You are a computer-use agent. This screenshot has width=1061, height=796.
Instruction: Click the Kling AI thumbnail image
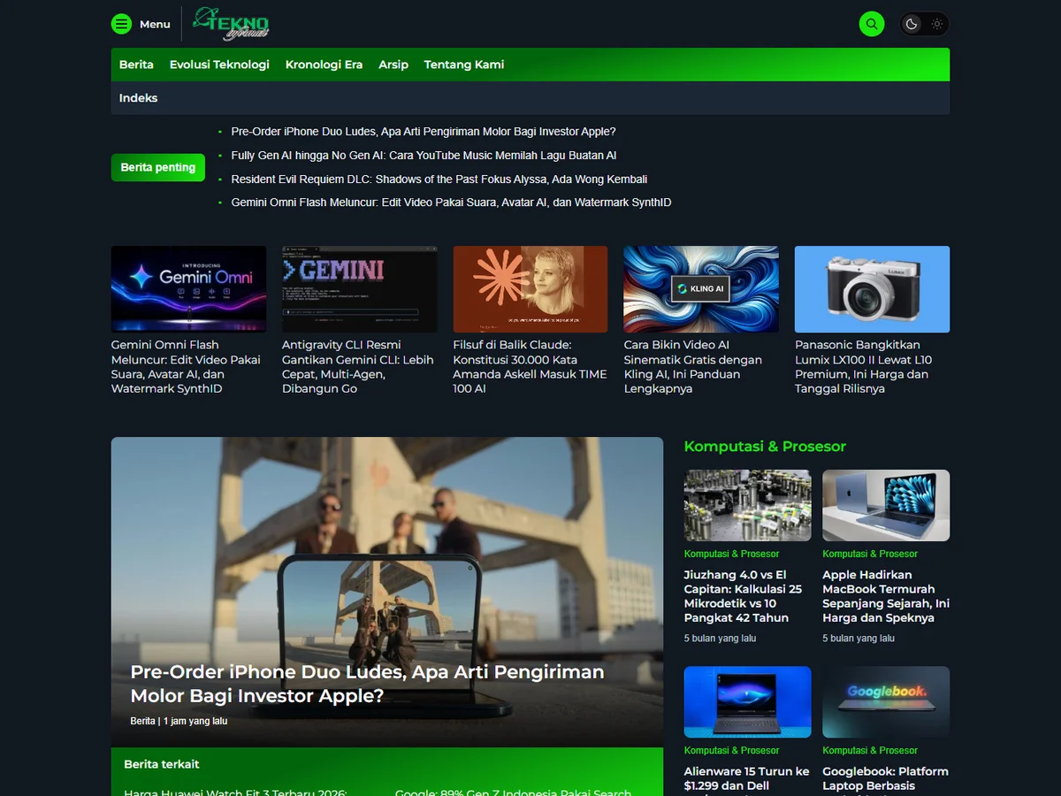(x=701, y=289)
